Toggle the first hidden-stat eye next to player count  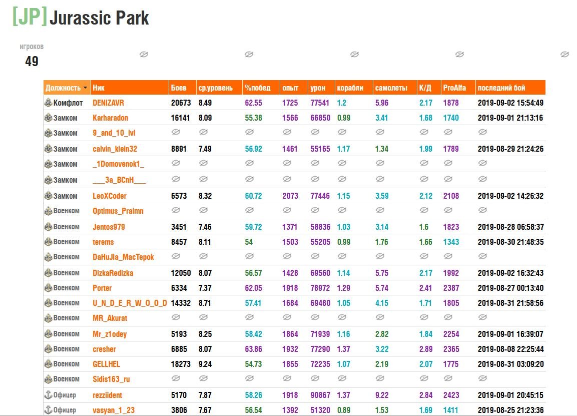click(x=144, y=55)
